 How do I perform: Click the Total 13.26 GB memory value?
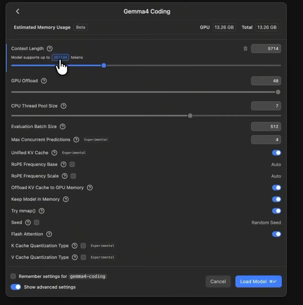[x=267, y=27]
